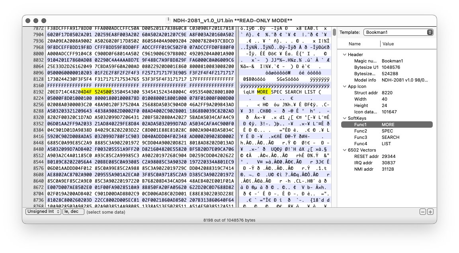Click the offset 8736 row label
Viewport: 459px width, 253px height.
tap(38, 200)
